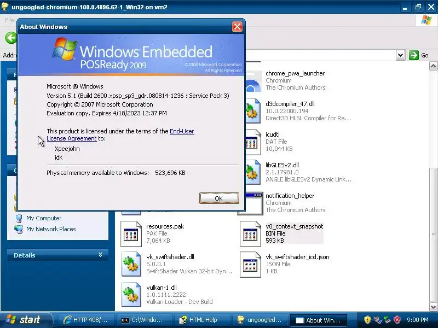This screenshot has width=438, height=328.
Task: Select the resources.pak file icon
Action: (x=131, y=234)
